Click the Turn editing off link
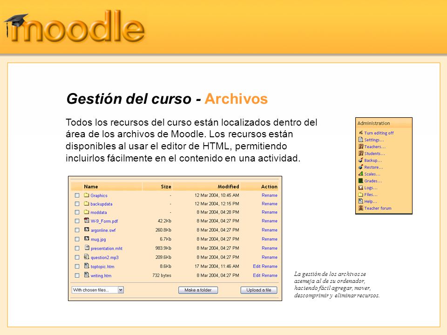Viewport: 447px width, 335px height. click(x=379, y=133)
